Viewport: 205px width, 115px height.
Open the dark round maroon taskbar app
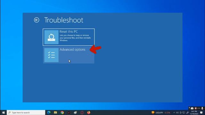point(82,112)
